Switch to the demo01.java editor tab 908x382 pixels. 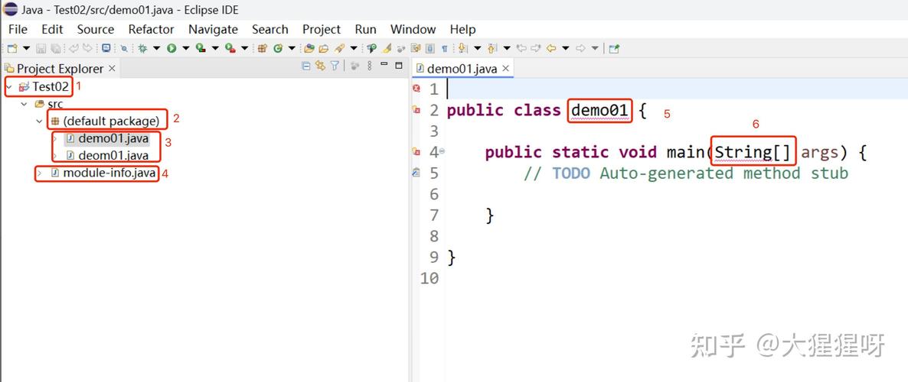(x=461, y=68)
